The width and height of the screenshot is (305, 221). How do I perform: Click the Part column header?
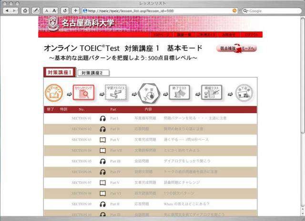(113, 109)
